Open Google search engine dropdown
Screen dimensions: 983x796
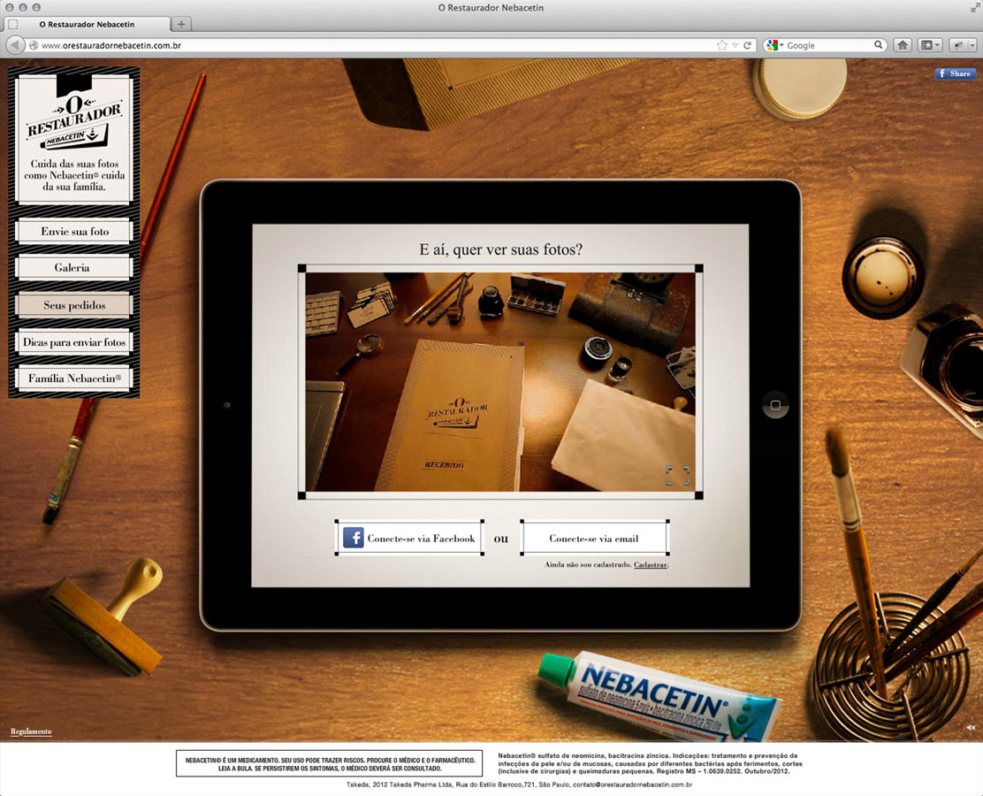tap(775, 45)
